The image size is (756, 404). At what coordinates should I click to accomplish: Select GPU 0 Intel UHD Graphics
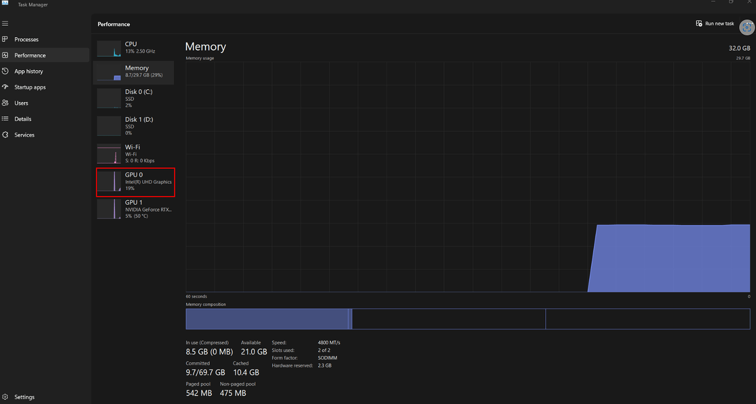pos(135,182)
